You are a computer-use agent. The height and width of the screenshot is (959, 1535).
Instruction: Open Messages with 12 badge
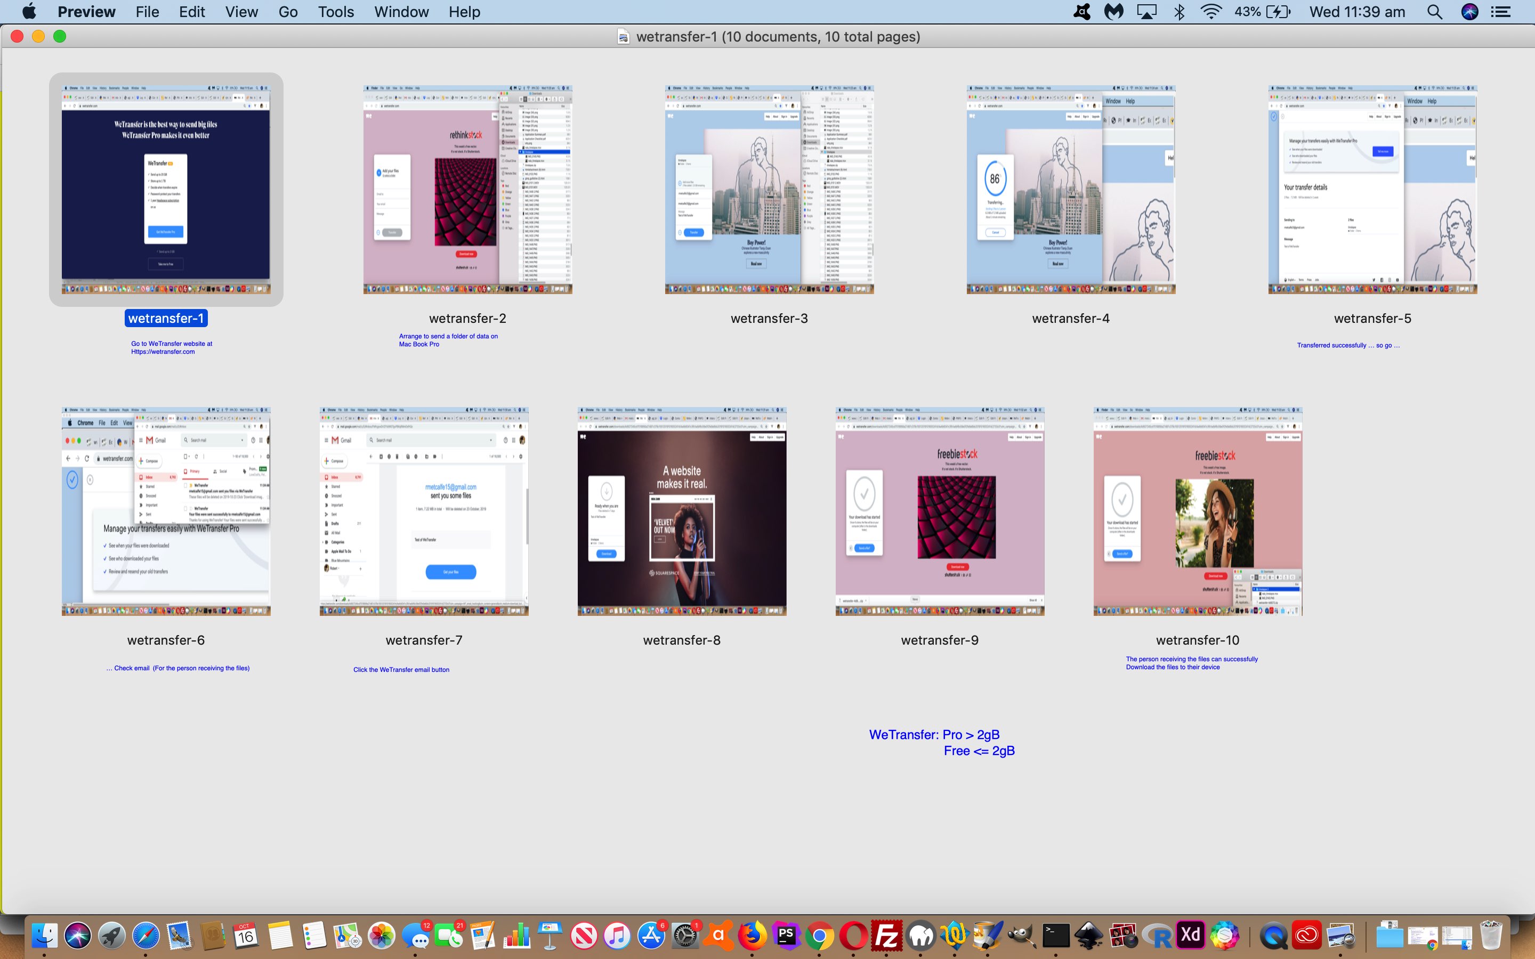tap(416, 936)
